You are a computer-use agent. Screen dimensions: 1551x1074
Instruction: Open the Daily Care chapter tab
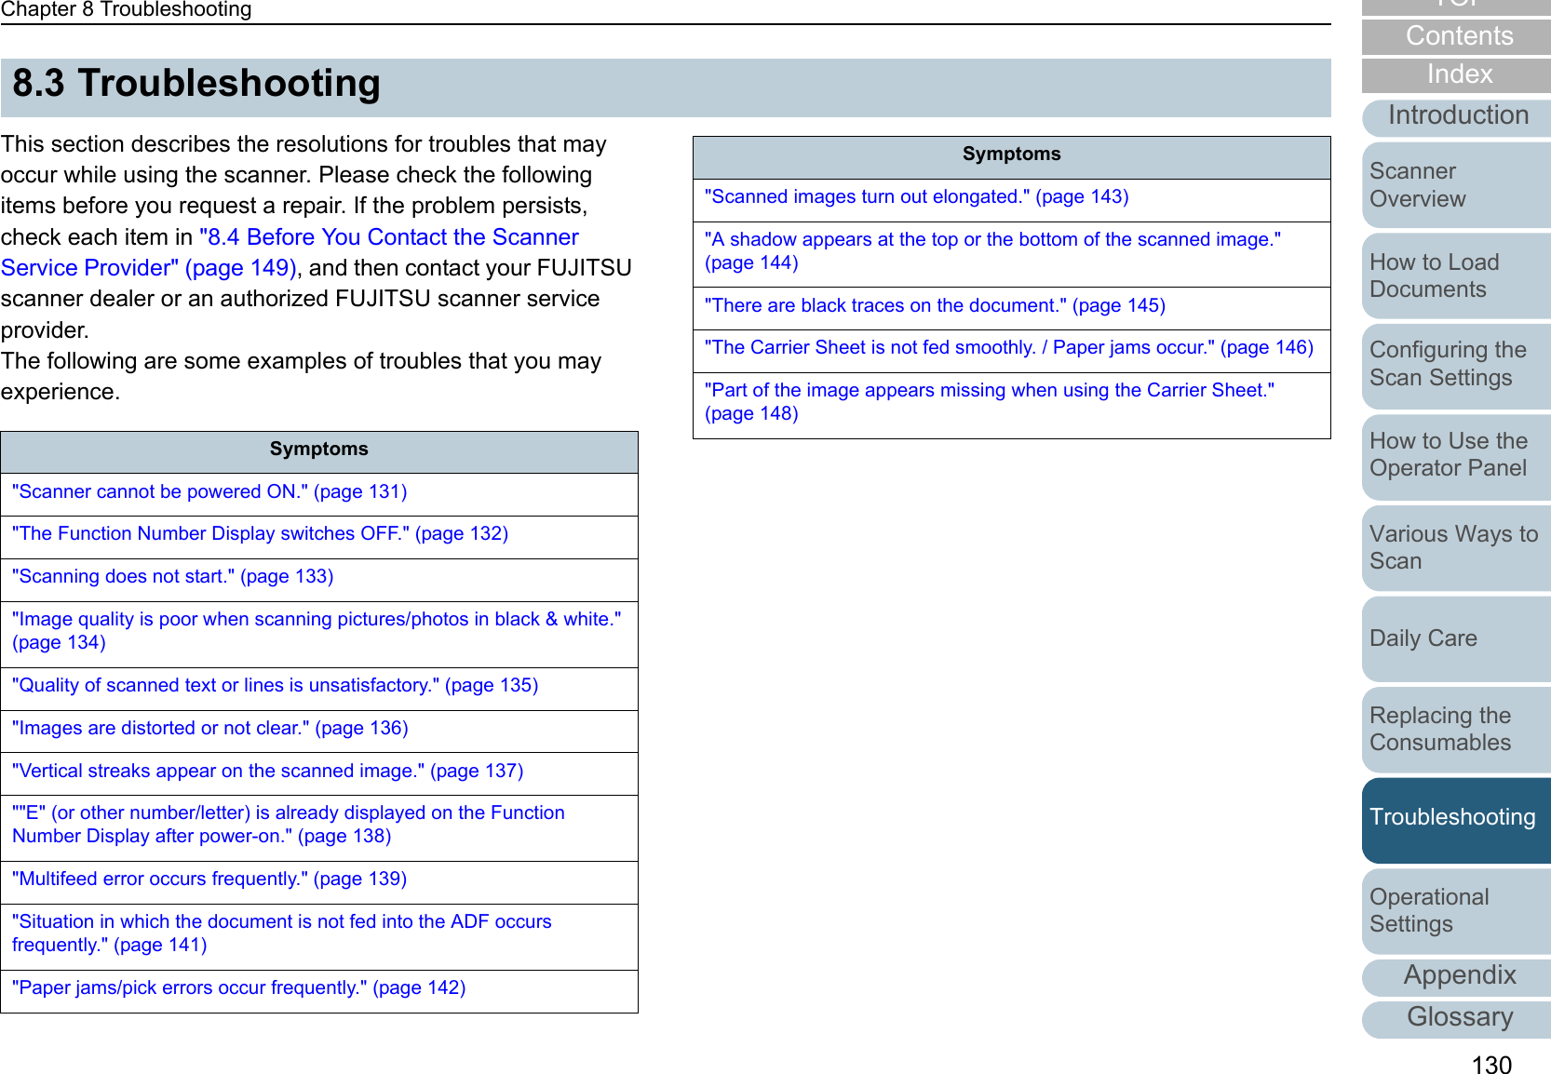tap(1456, 638)
